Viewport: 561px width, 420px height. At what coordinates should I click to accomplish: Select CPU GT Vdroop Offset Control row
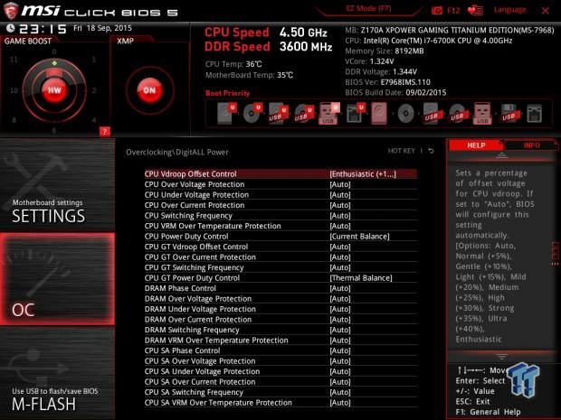(x=280, y=247)
